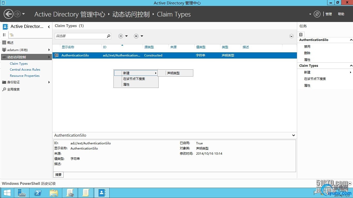The image size is (353, 198).
Task: Open the dropdown arrow beside the save query icon
Action: (x=142, y=36)
